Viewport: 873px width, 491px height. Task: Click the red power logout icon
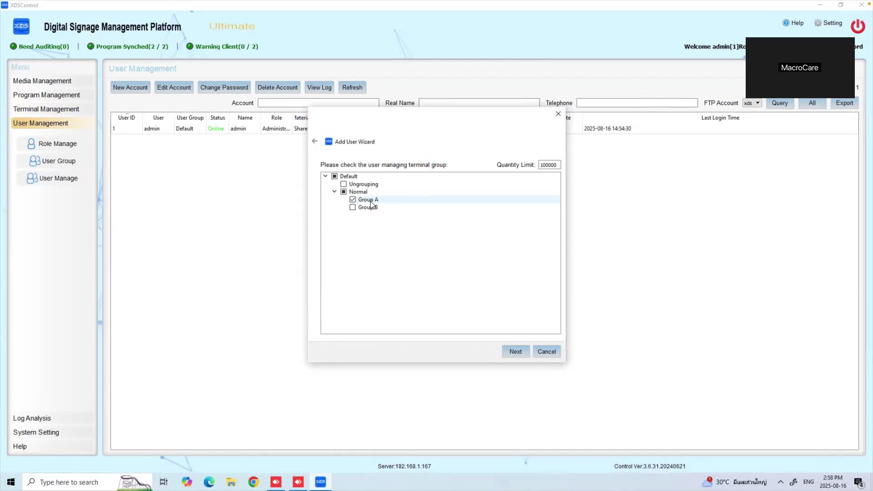click(858, 26)
